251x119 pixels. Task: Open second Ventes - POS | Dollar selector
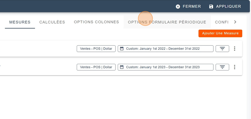(96, 67)
